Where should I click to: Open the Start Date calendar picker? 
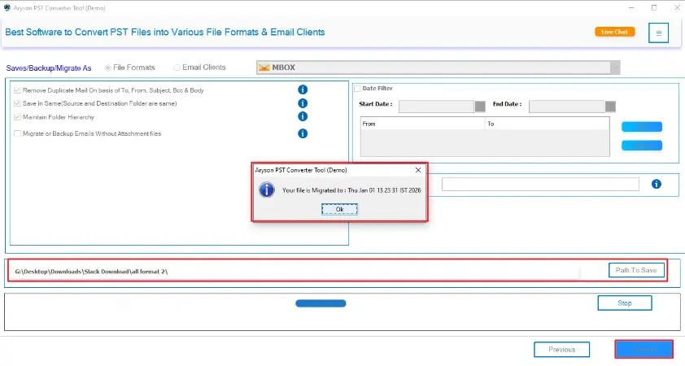pyautogui.click(x=480, y=106)
